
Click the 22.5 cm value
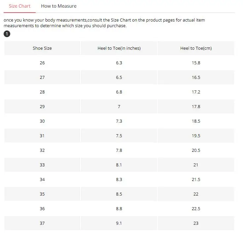coord(196,209)
